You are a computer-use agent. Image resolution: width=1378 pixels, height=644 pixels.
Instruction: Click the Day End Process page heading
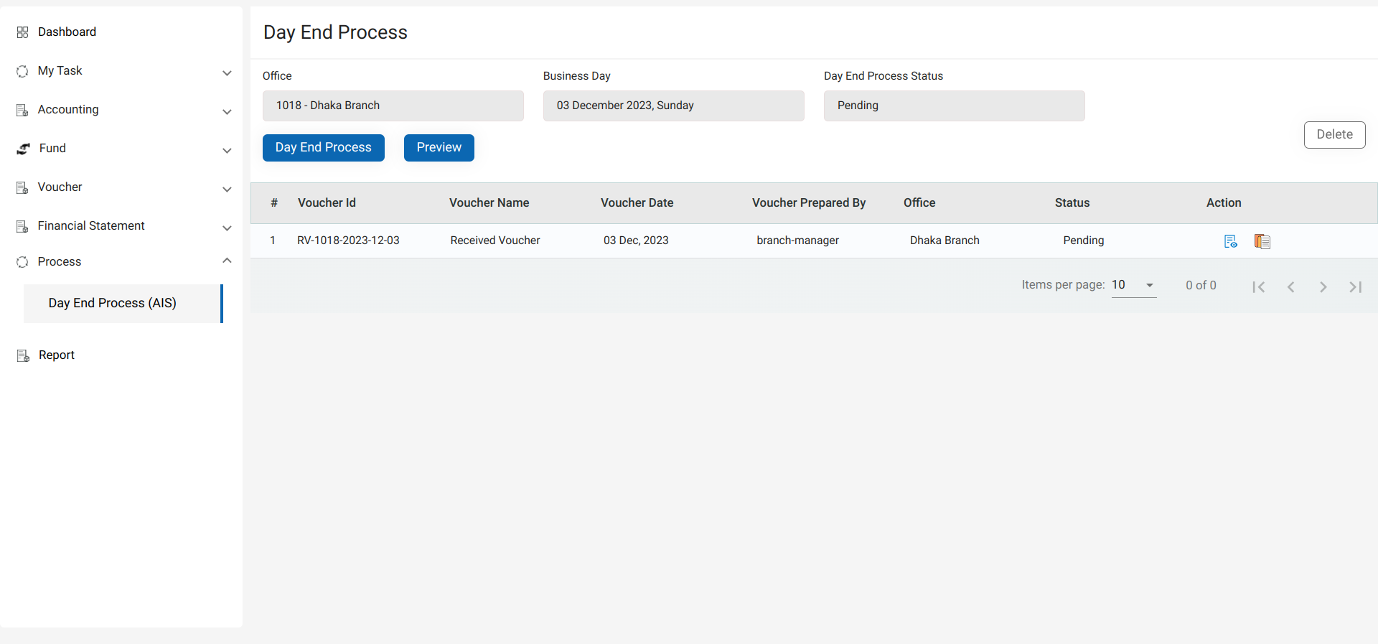point(335,32)
